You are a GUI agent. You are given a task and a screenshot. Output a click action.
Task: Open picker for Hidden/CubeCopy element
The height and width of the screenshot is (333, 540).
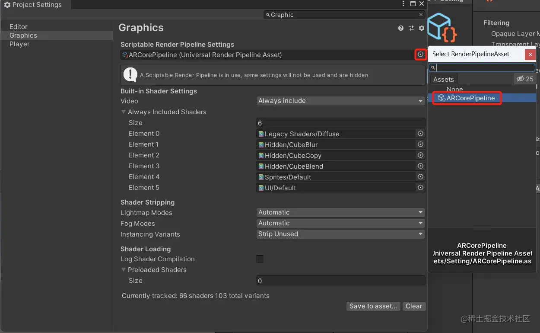pyautogui.click(x=420, y=155)
